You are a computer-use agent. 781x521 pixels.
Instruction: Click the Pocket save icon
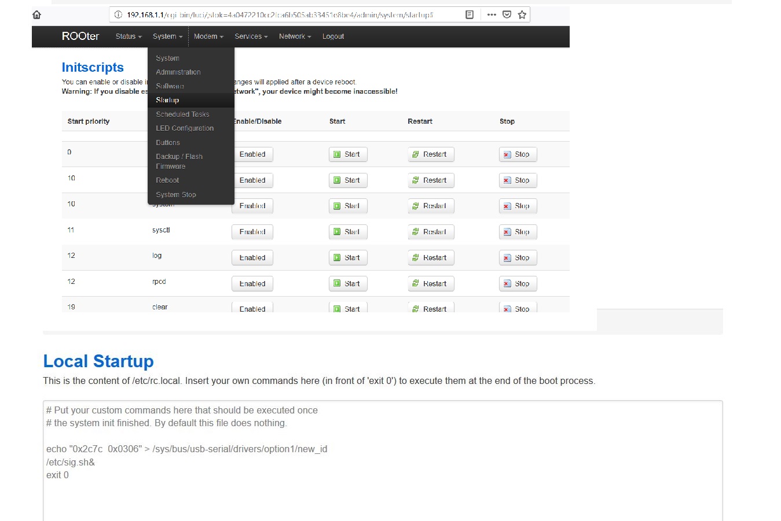[507, 15]
